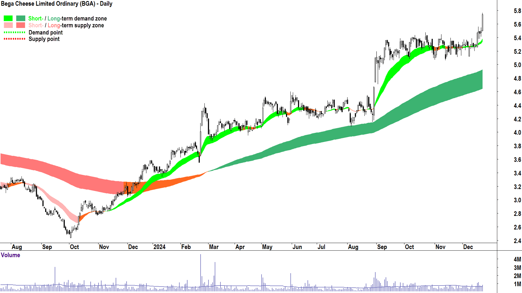Click the 3.2 price axis label

pyautogui.click(x=517, y=187)
